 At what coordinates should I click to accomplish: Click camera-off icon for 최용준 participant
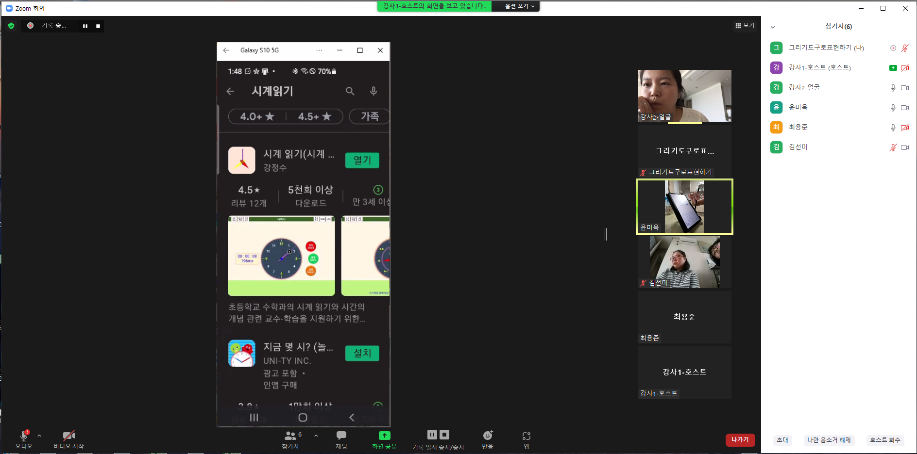(905, 128)
